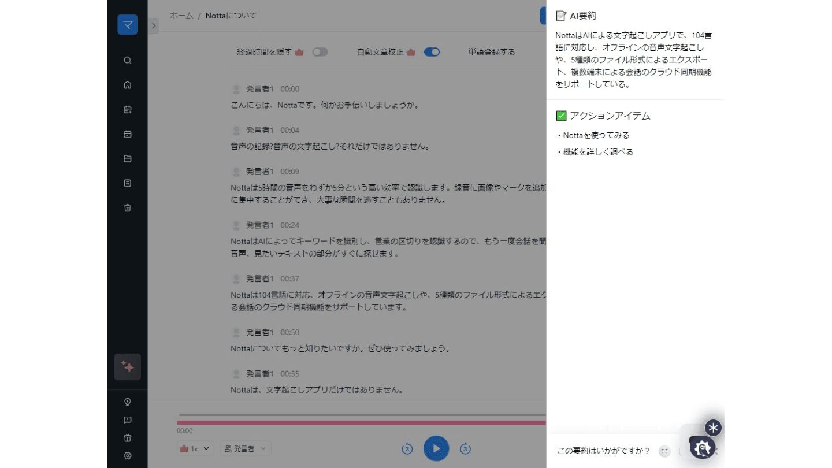Skip forward 3 seconds
Screen dimensions: 832x468
coord(466,448)
